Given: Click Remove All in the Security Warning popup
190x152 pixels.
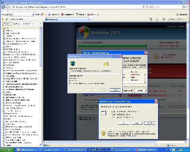Looking at the screenshot, I should pyautogui.click(x=128, y=90).
